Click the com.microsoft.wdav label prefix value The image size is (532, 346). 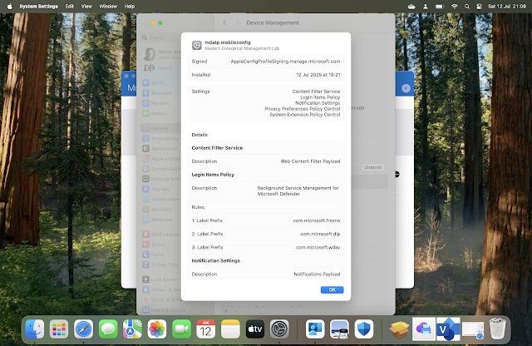(x=318, y=248)
